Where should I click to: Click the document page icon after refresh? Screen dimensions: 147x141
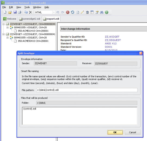tap(78, 12)
